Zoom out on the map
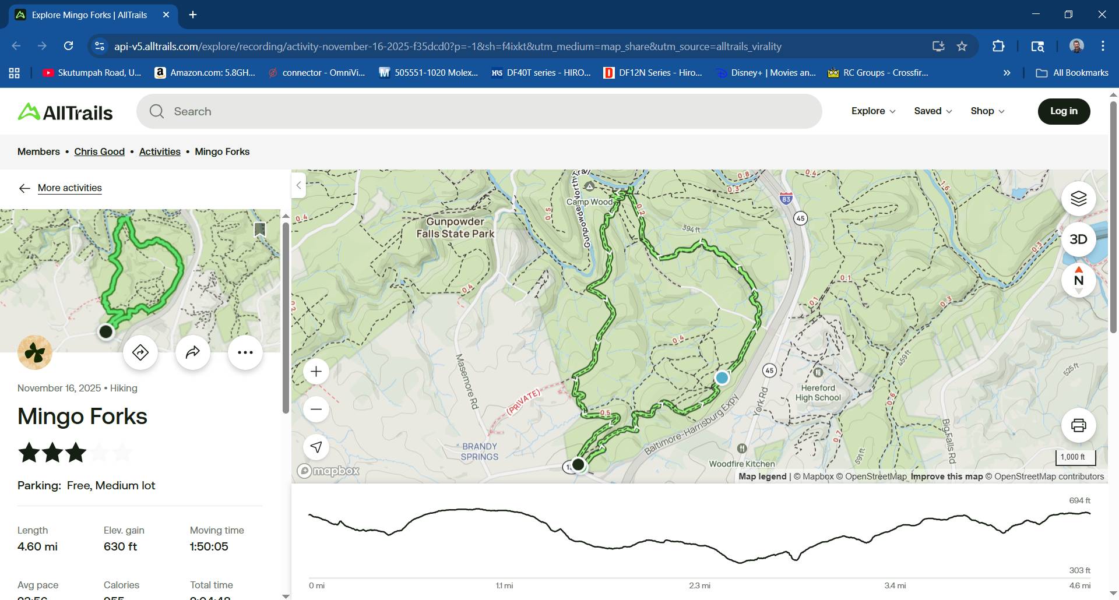Viewport: 1119px width, 600px height. [x=316, y=409]
